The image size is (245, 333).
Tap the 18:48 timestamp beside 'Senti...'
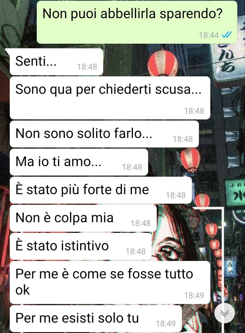[x=87, y=67]
